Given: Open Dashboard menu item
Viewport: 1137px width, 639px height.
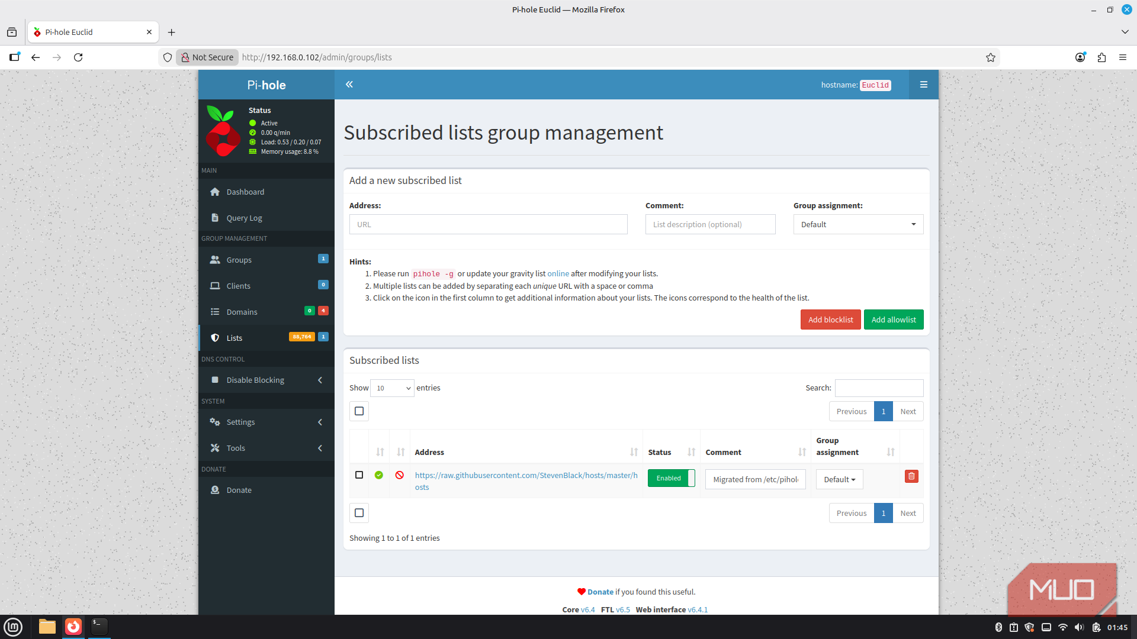Looking at the screenshot, I should pyautogui.click(x=266, y=192).
